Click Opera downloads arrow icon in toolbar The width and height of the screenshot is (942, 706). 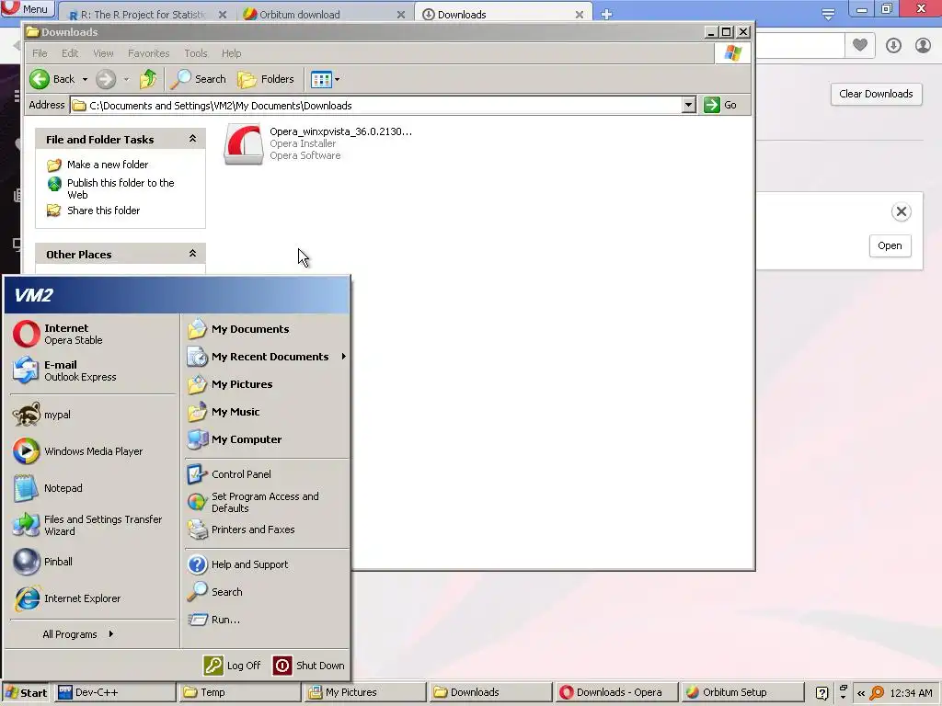click(893, 45)
